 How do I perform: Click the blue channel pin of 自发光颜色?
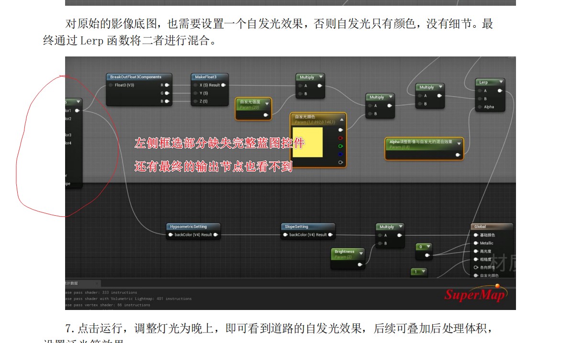click(x=340, y=154)
